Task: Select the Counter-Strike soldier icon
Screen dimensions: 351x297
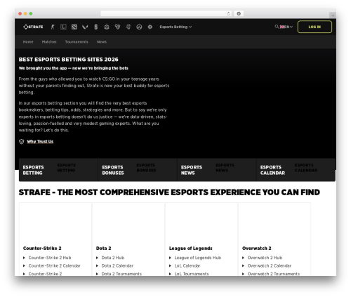Action: pos(53,27)
